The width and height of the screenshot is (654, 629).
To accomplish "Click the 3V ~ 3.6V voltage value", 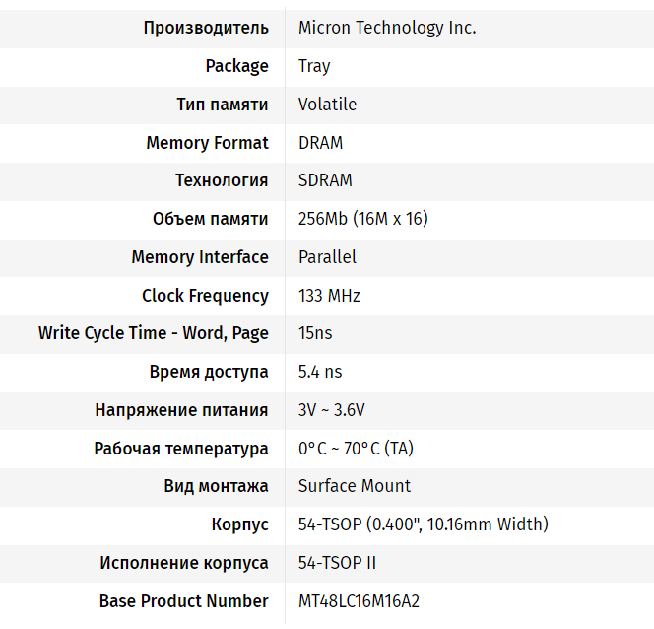I will (332, 410).
